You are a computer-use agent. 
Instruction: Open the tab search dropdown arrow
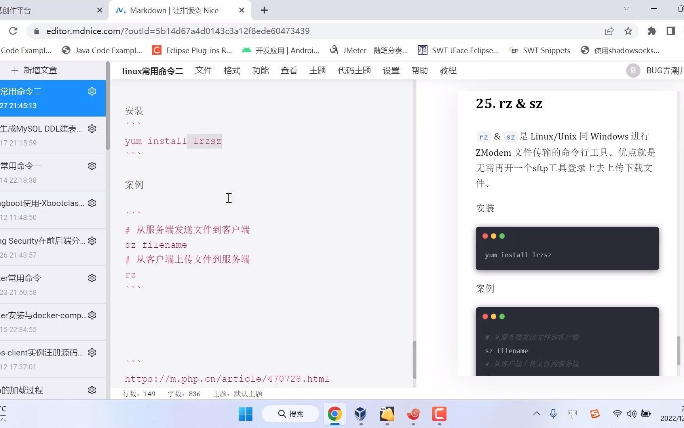(x=627, y=9)
